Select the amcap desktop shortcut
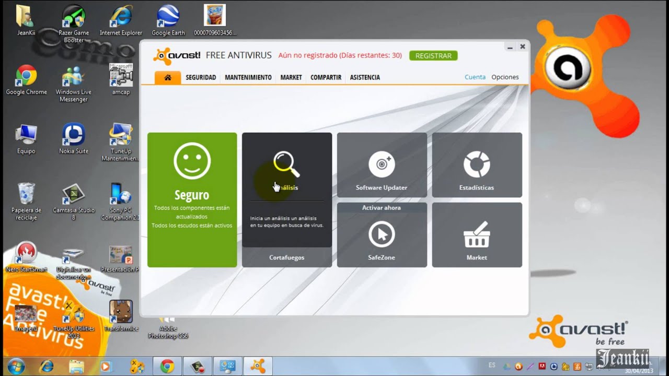The image size is (669, 376). point(121,80)
